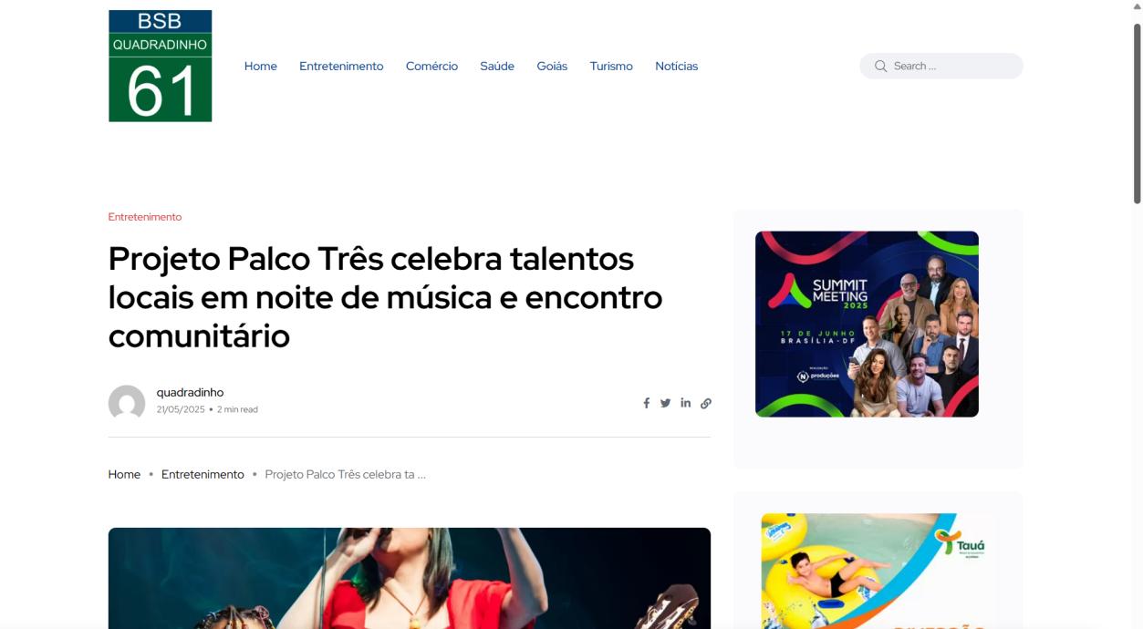Screen dimensions: 1143x629
Task: Open the BSB Quadradinho 61 logo
Action: 161,66
